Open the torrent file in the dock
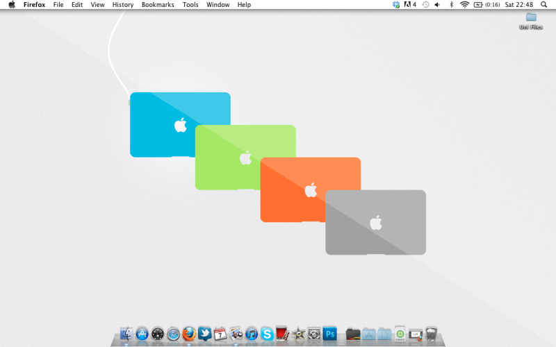 click(400, 334)
